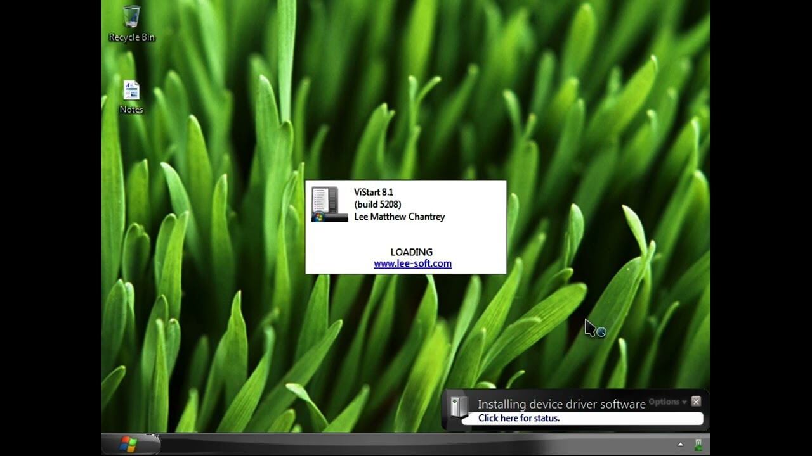Click the '(build 5208)' text

pyautogui.click(x=377, y=204)
